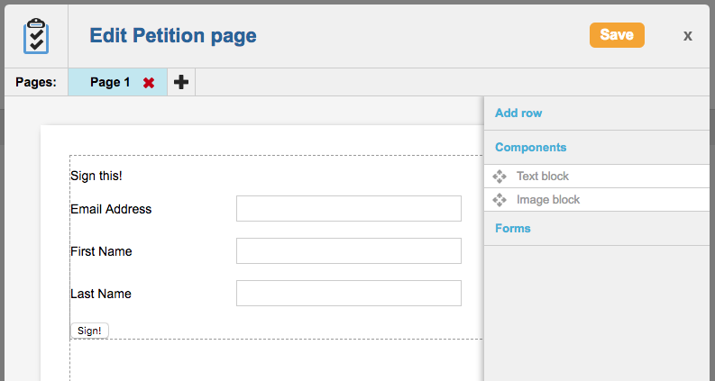Image resolution: width=715 pixels, height=381 pixels.
Task: Expand the Forms section
Action: tap(513, 229)
